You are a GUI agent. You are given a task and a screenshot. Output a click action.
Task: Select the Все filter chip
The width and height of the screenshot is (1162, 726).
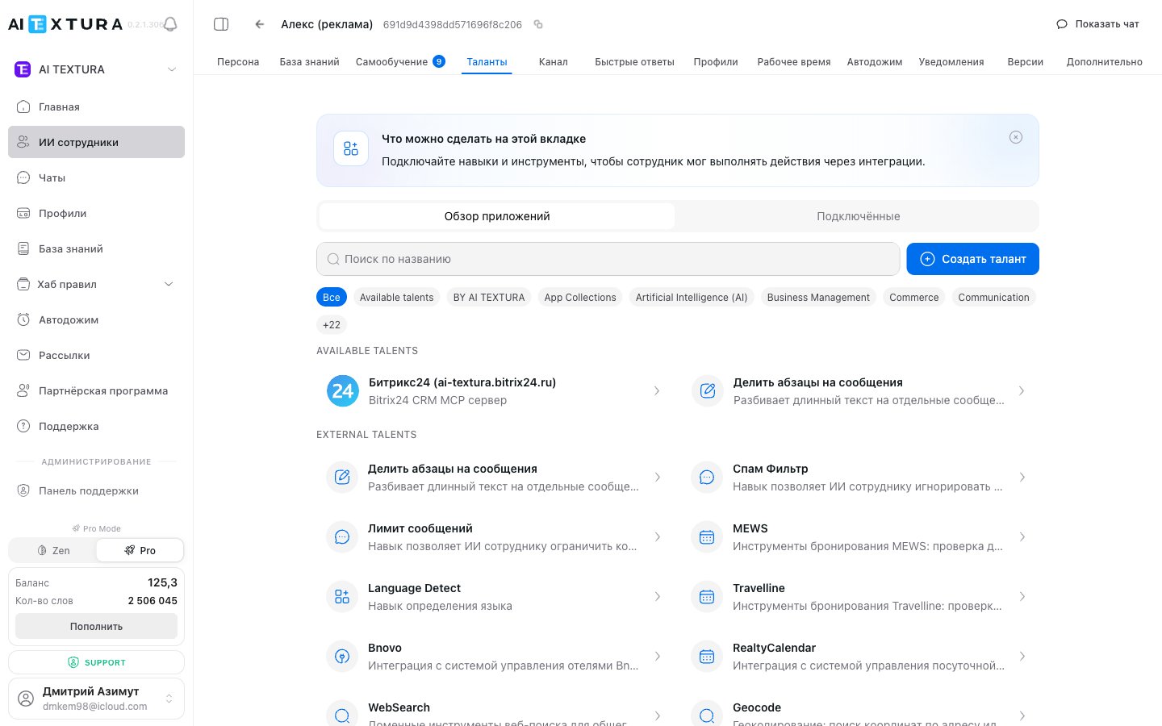[332, 298]
